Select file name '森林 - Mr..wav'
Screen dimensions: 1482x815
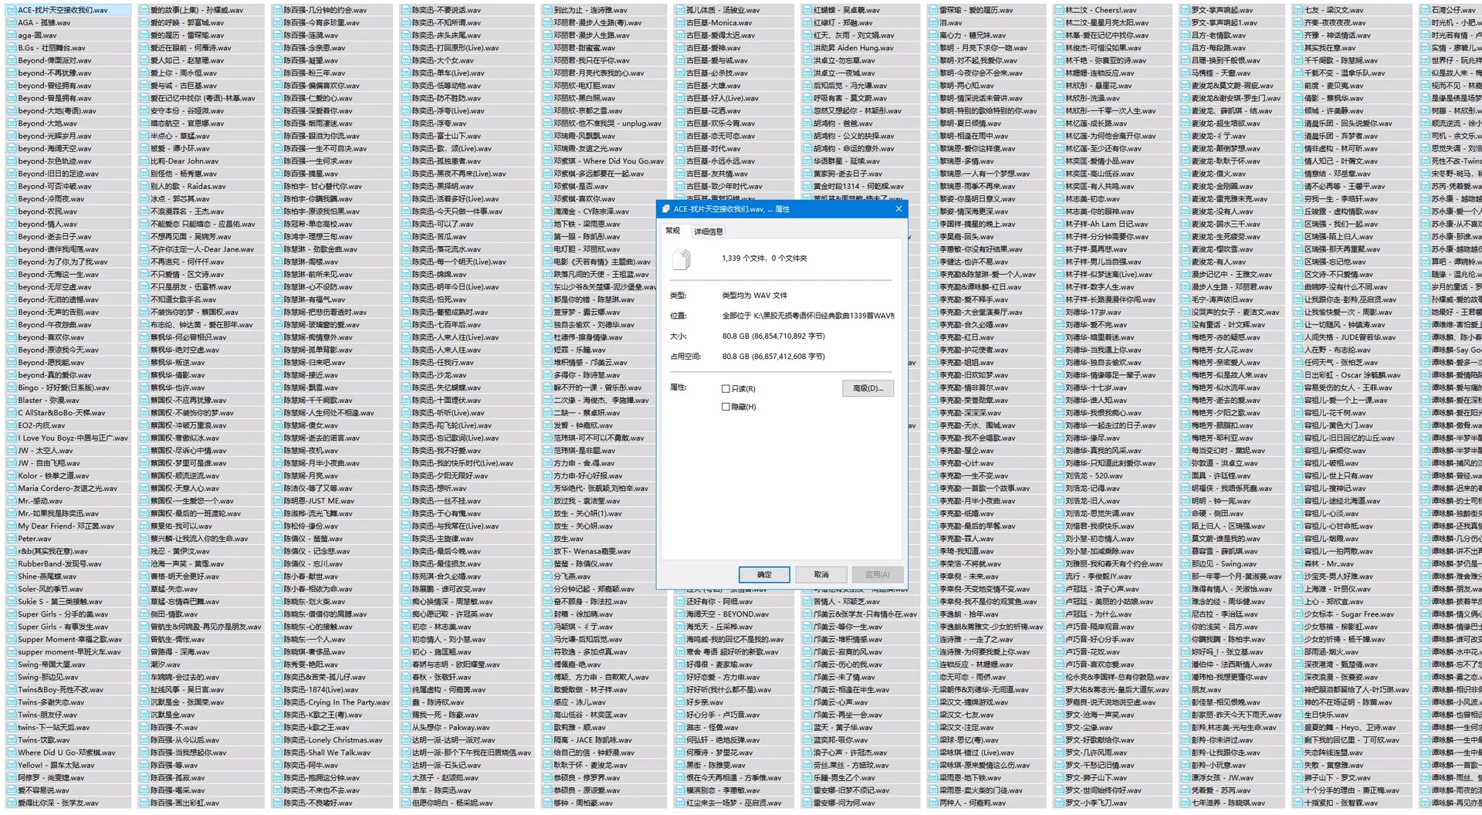point(1329,564)
